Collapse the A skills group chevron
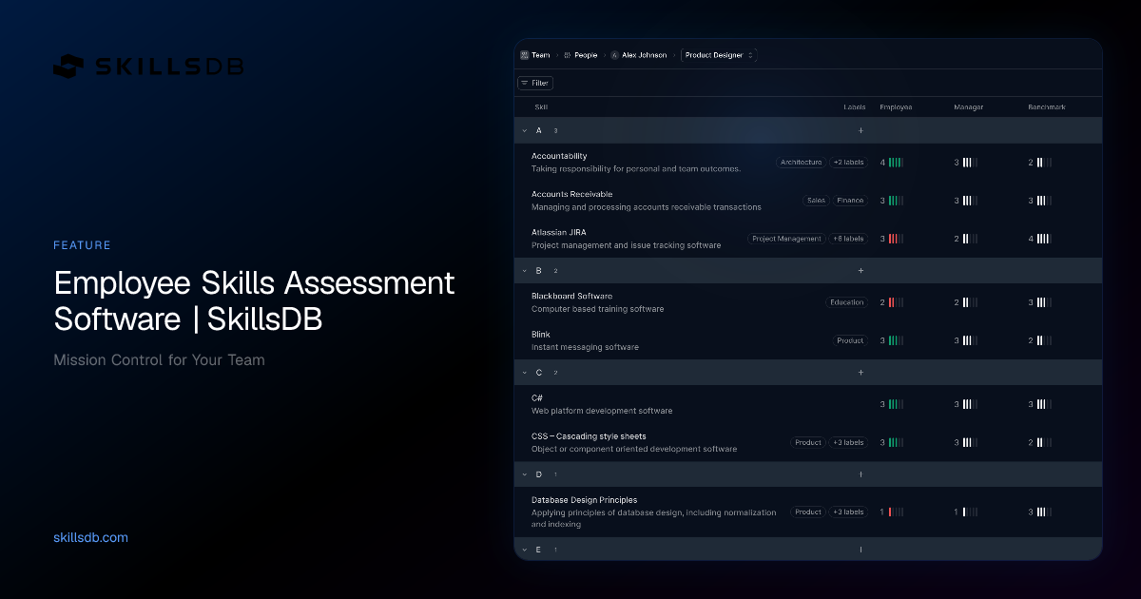 524,130
